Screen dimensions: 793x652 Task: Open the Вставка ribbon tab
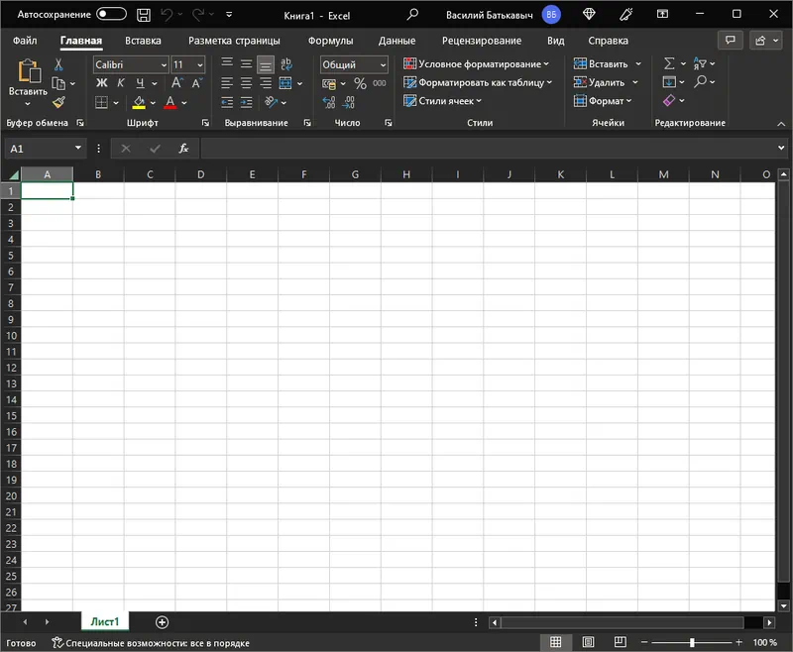pos(143,41)
